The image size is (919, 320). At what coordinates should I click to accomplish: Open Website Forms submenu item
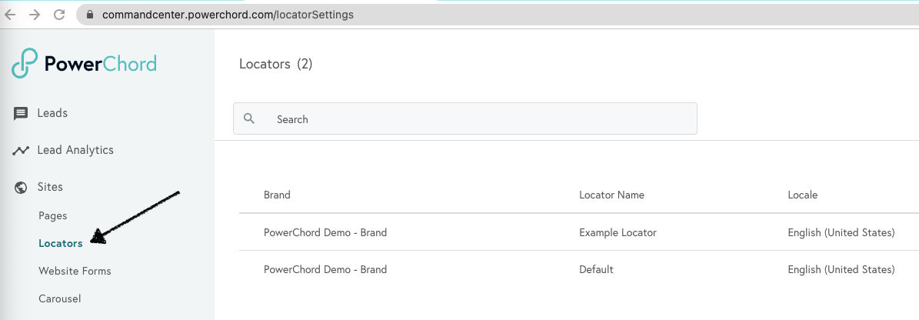pyautogui.click(x=75, y=271)
